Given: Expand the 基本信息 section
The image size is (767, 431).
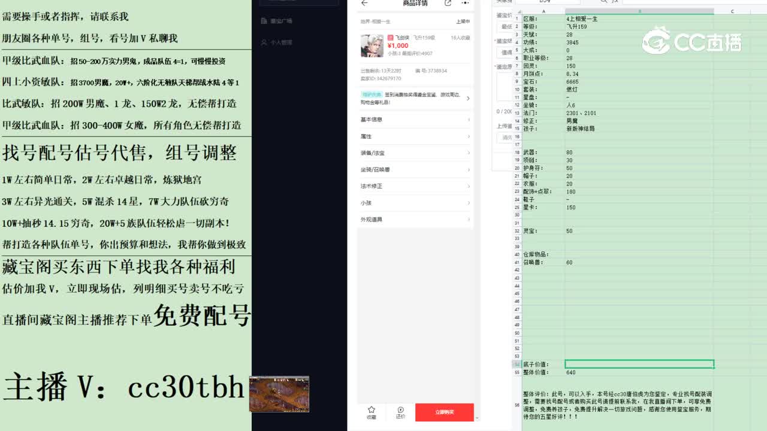Looking at the screenshot, I should point(415,120).
